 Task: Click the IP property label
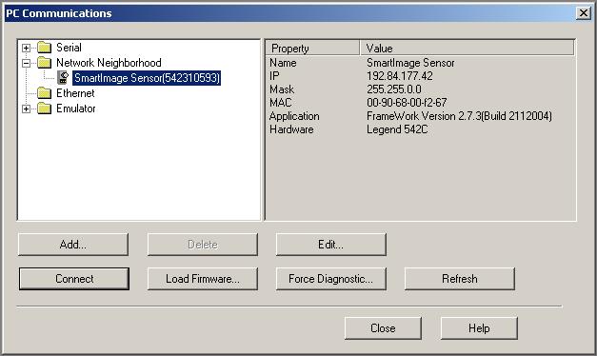click(x=274, y=76)
